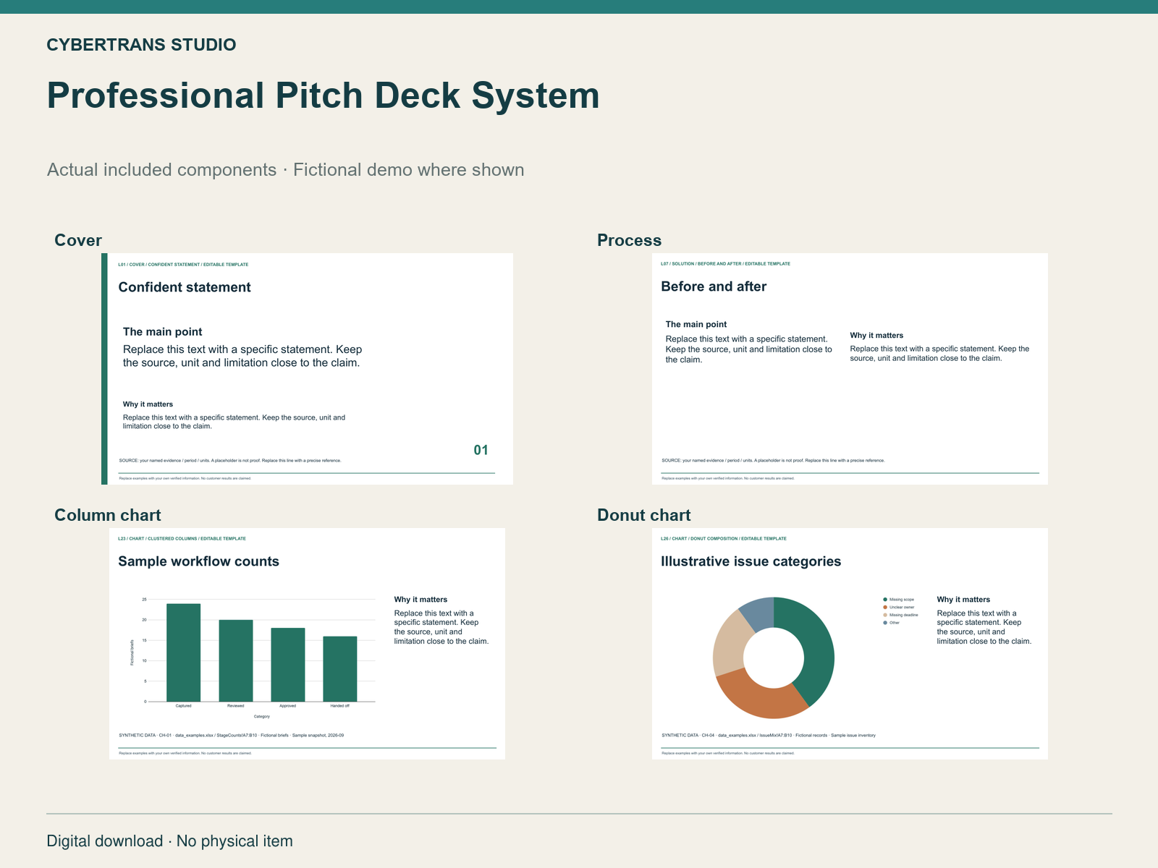Select the 'Approved' bar in column chart
Image resolution: width=1158 pixels, height=868 pixels.
288,665
